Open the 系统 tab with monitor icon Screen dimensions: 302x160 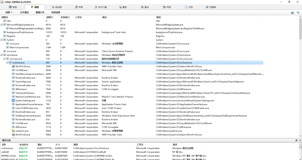click(13, 7)
